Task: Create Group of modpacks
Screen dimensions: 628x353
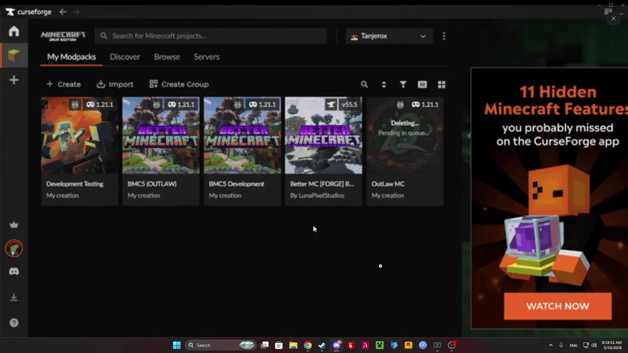Action: (179, 84)
